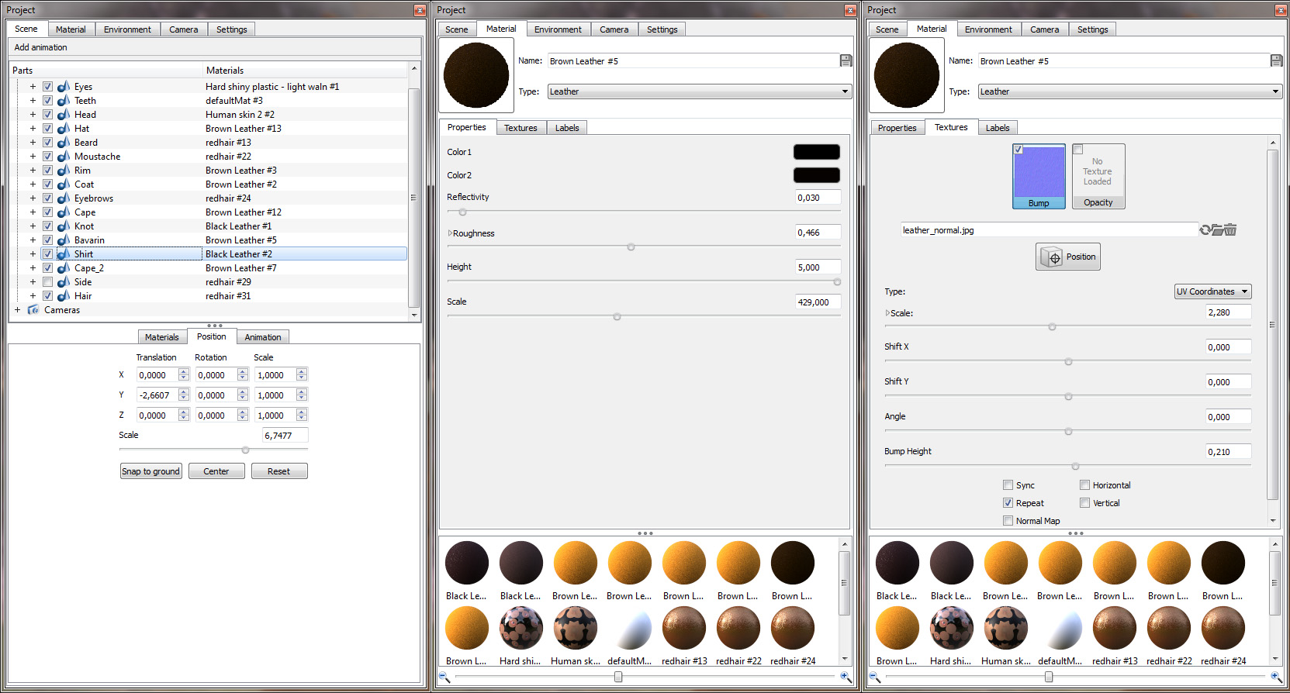Open the UV Coordinates type dropdown
The width and height of the screenshot is (1290, 693).
point(1212,291)
